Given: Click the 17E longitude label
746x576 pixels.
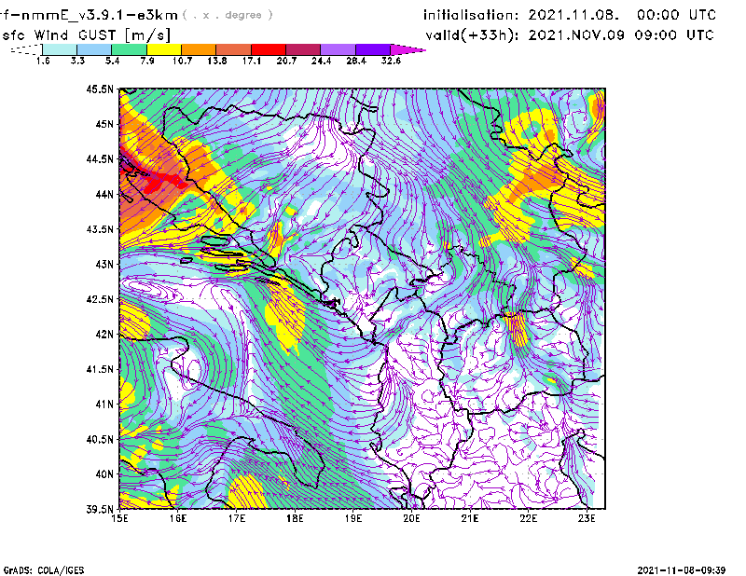Looking at the screenshot, I should [x=237, y=518].
